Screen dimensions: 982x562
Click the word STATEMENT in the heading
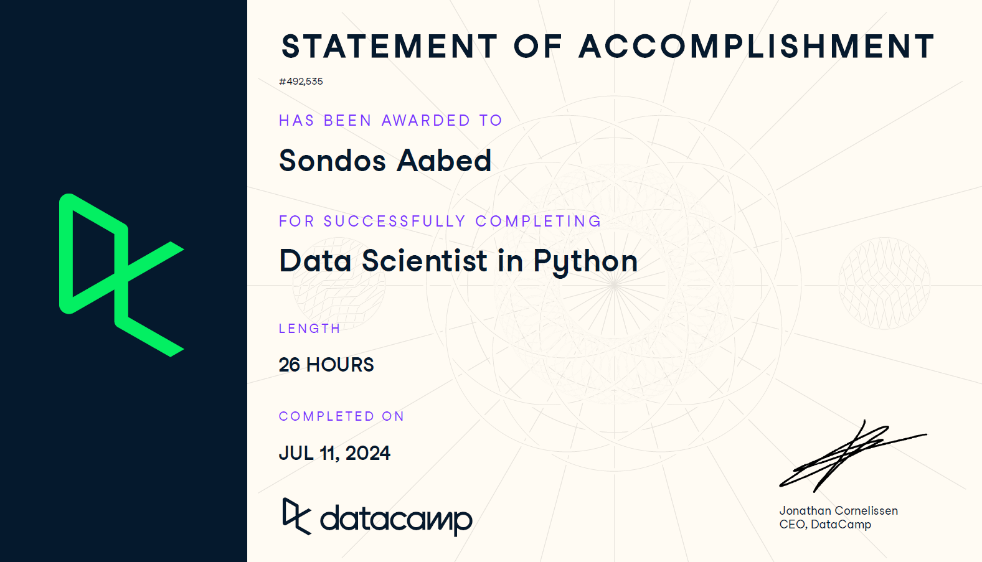[390, 47]
